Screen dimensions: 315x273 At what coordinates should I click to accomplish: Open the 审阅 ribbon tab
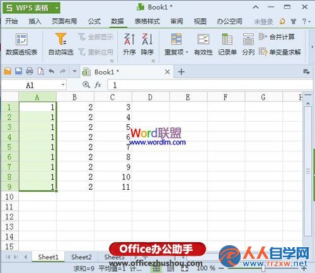point(176,21)
